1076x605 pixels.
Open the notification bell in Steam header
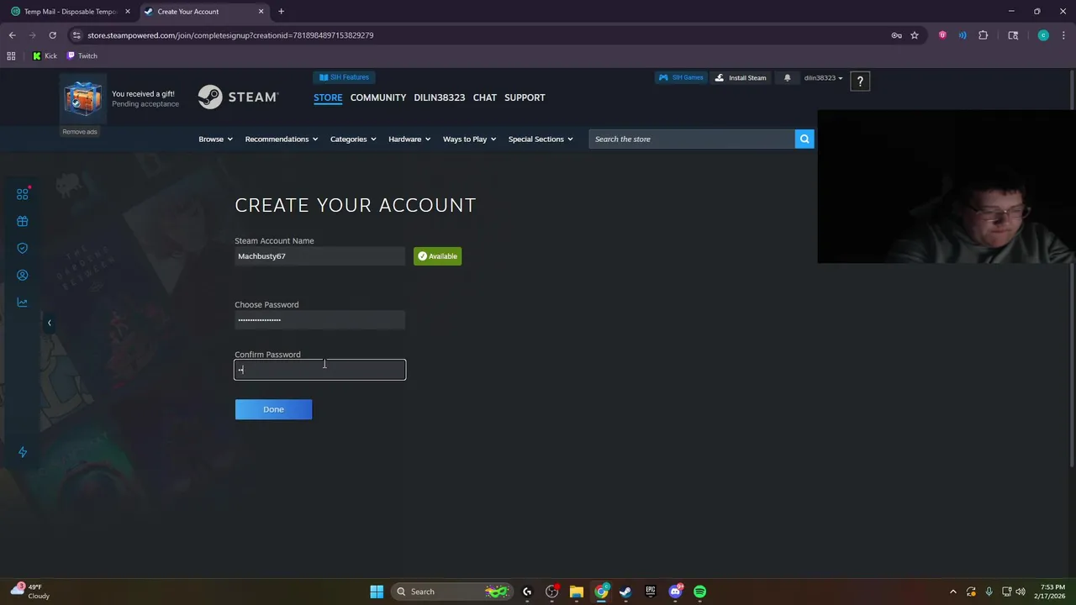[x=788, y=77]
